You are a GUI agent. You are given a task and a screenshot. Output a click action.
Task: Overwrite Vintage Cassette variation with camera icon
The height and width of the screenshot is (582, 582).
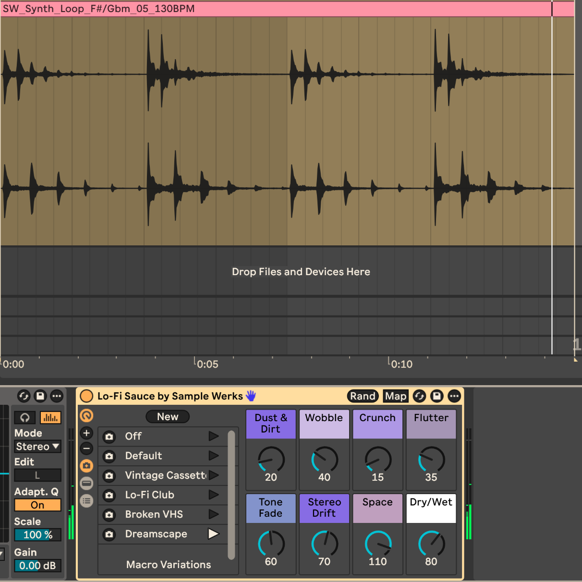(x=109, y=476)
